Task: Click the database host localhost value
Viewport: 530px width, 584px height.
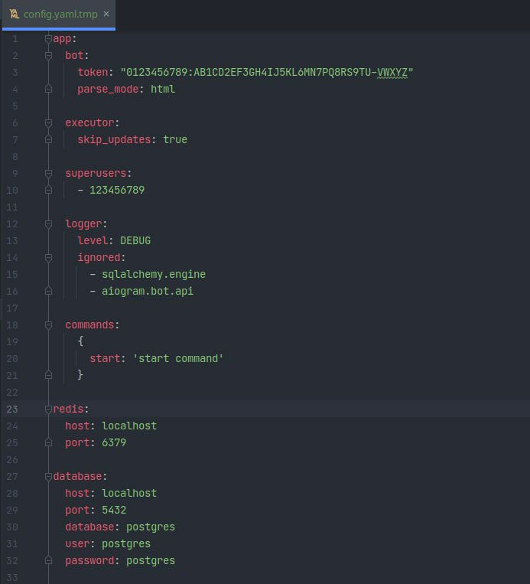Action: tap(129, 494)
